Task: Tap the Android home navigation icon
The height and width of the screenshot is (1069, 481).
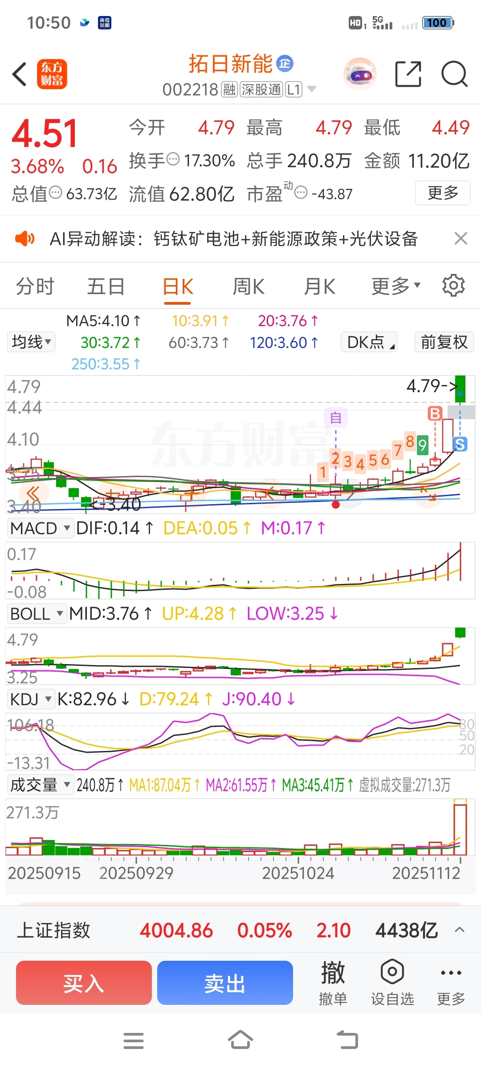Action: pos(240,1040)
